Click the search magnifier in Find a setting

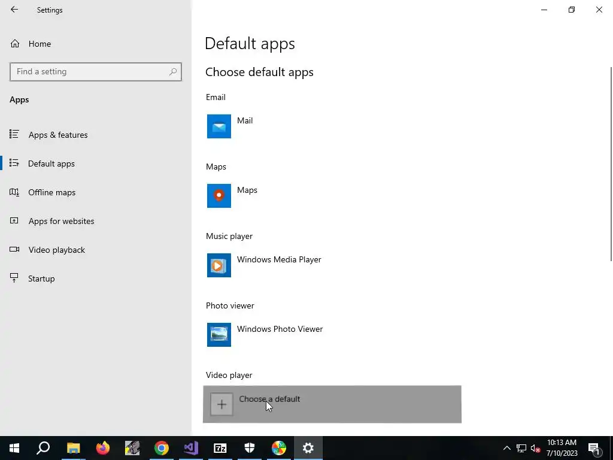point(173,72)
